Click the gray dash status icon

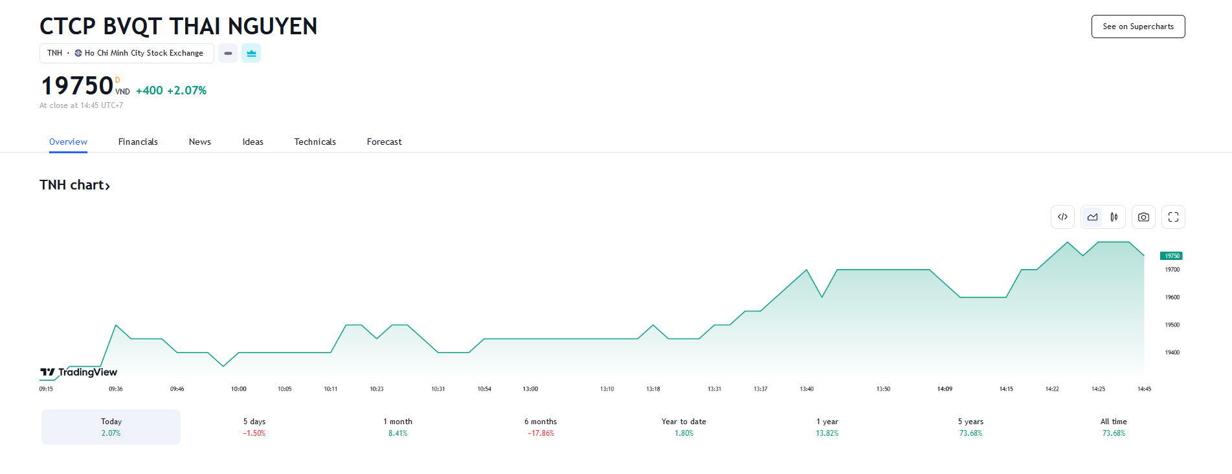pos(228,53)
